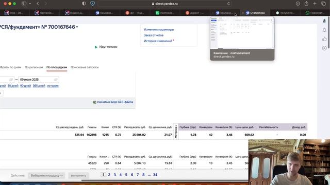This screenshot has width=330, height=185.
Task: Click the goal price value 609.62
Action: 249,135
